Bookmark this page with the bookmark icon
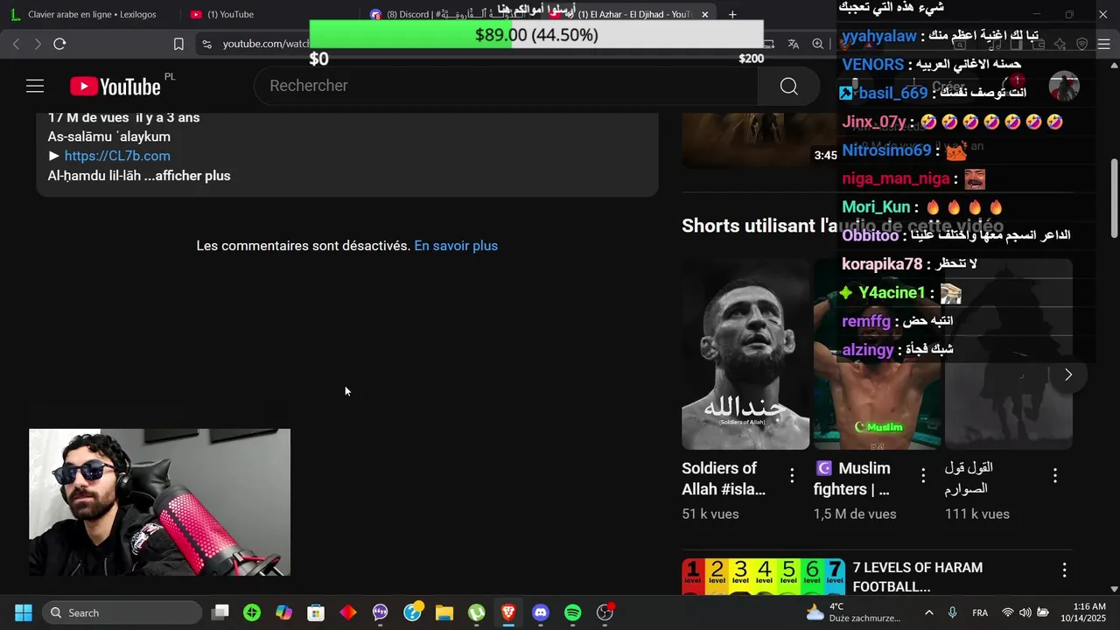 click(178, 44)
